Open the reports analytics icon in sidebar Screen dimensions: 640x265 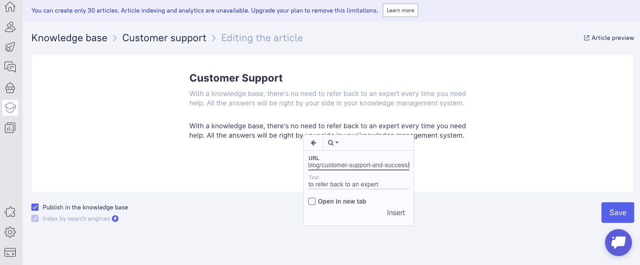coord(10,128)
